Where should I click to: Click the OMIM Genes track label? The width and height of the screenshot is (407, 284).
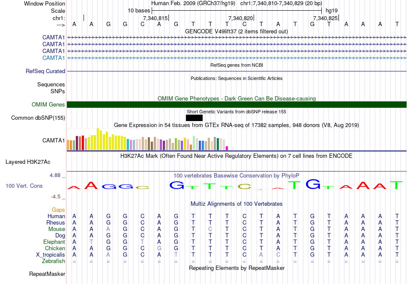(48, 104)
